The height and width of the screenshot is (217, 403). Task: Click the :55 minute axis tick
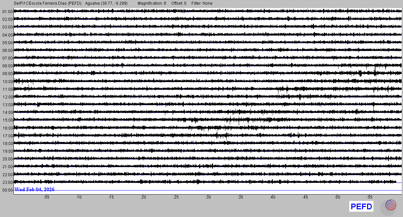[x=369, y=197]
